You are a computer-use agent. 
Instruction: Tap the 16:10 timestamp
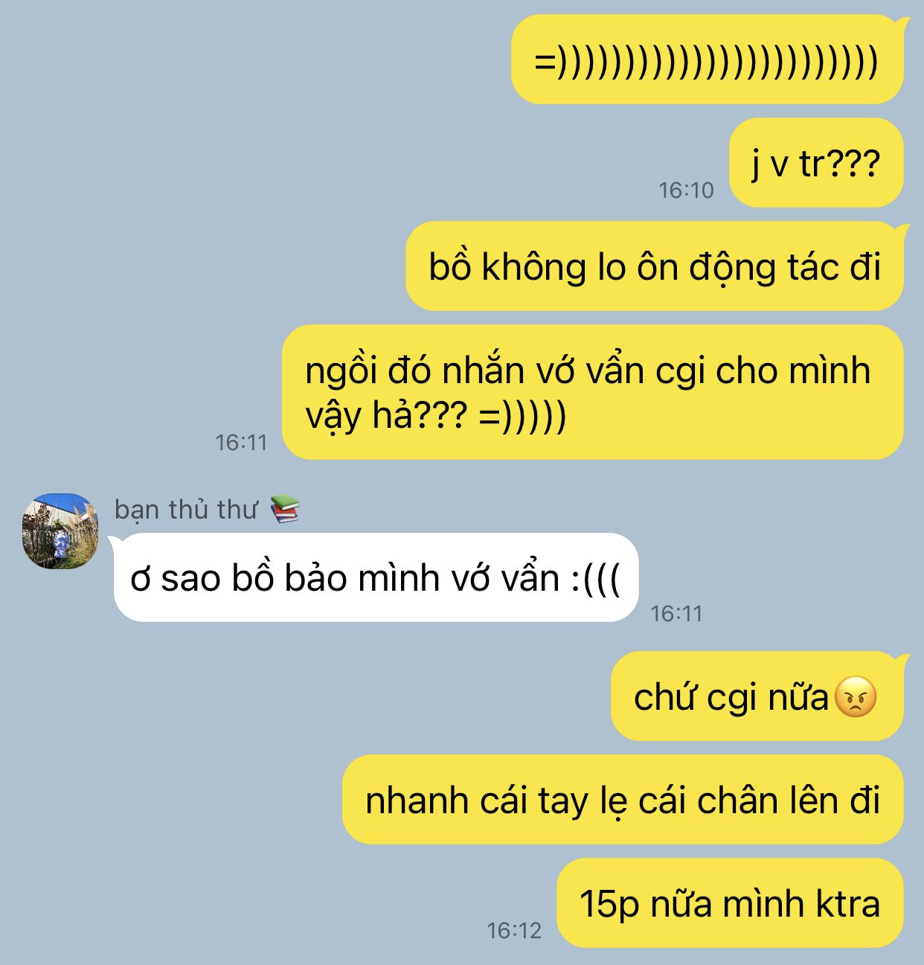pos(686,190)
